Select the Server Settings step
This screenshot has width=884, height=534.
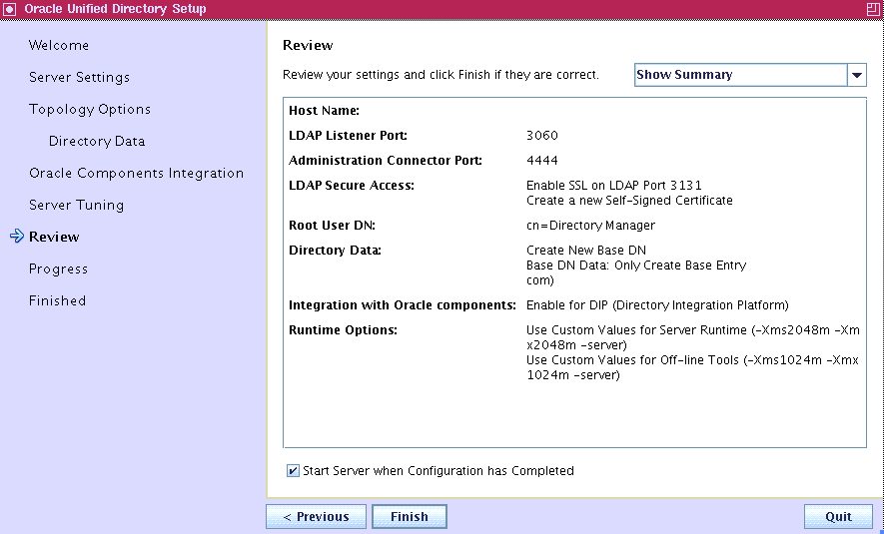pos(80,77)
